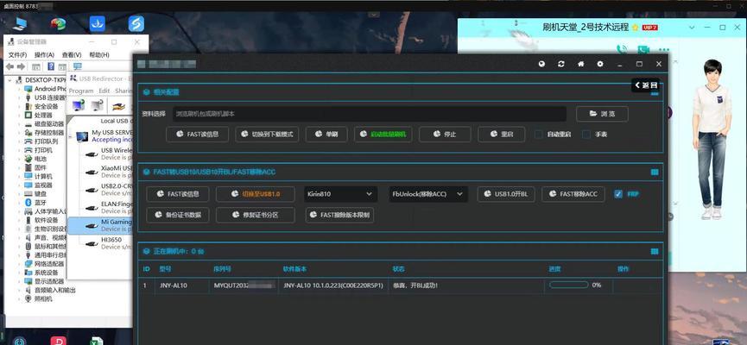Start a video call in the chat window
Viewport: 747px width, 345px height.
click(643, 49)
